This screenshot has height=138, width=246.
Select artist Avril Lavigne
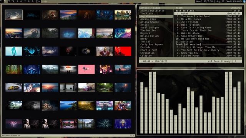click(150, 28)
